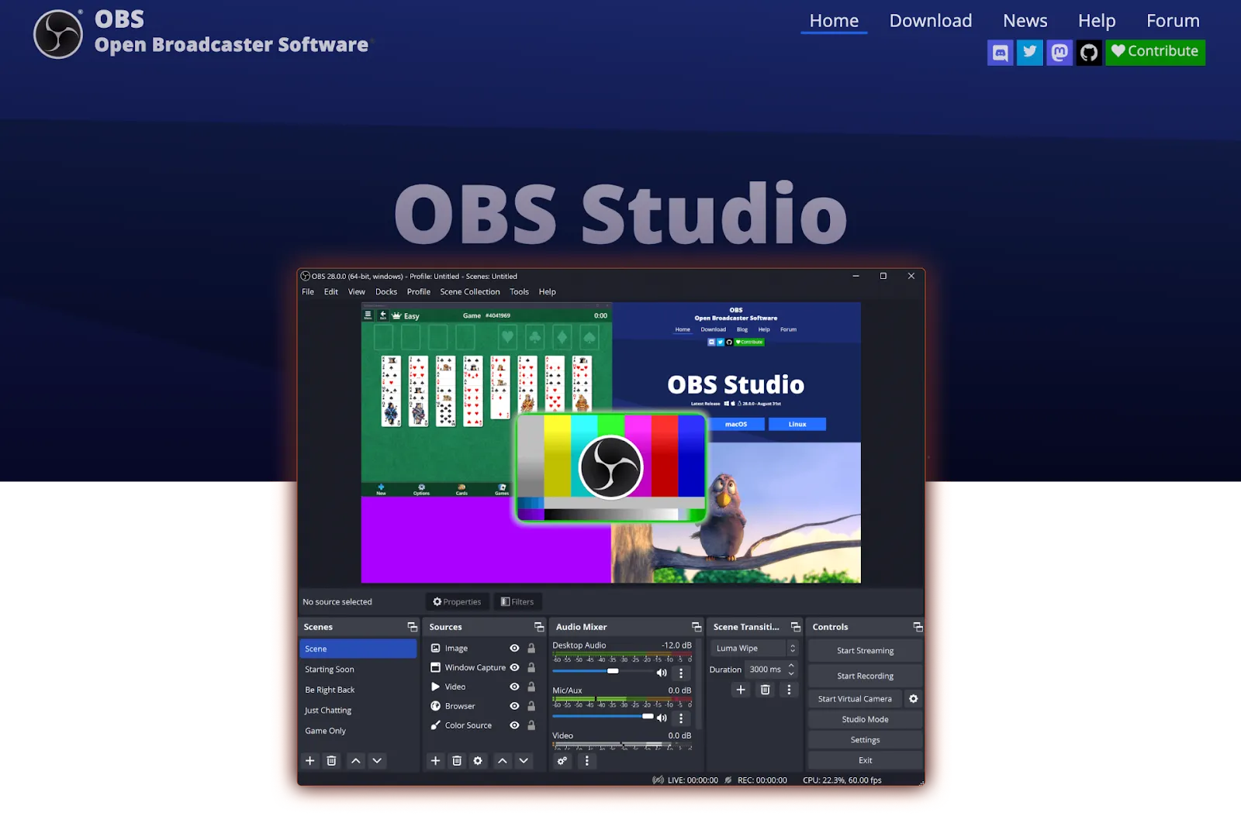This screenshot has width=1241, height=816.
Task: Move scene up arrow
Action: pyautogui.click(x=355, y=761)
